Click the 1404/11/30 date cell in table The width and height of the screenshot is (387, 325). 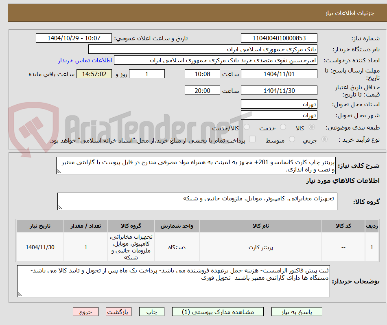point(40,247)
